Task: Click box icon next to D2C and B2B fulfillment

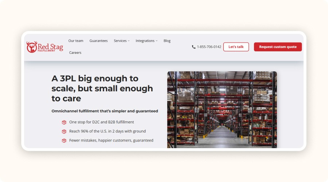Action: (64, 122)
